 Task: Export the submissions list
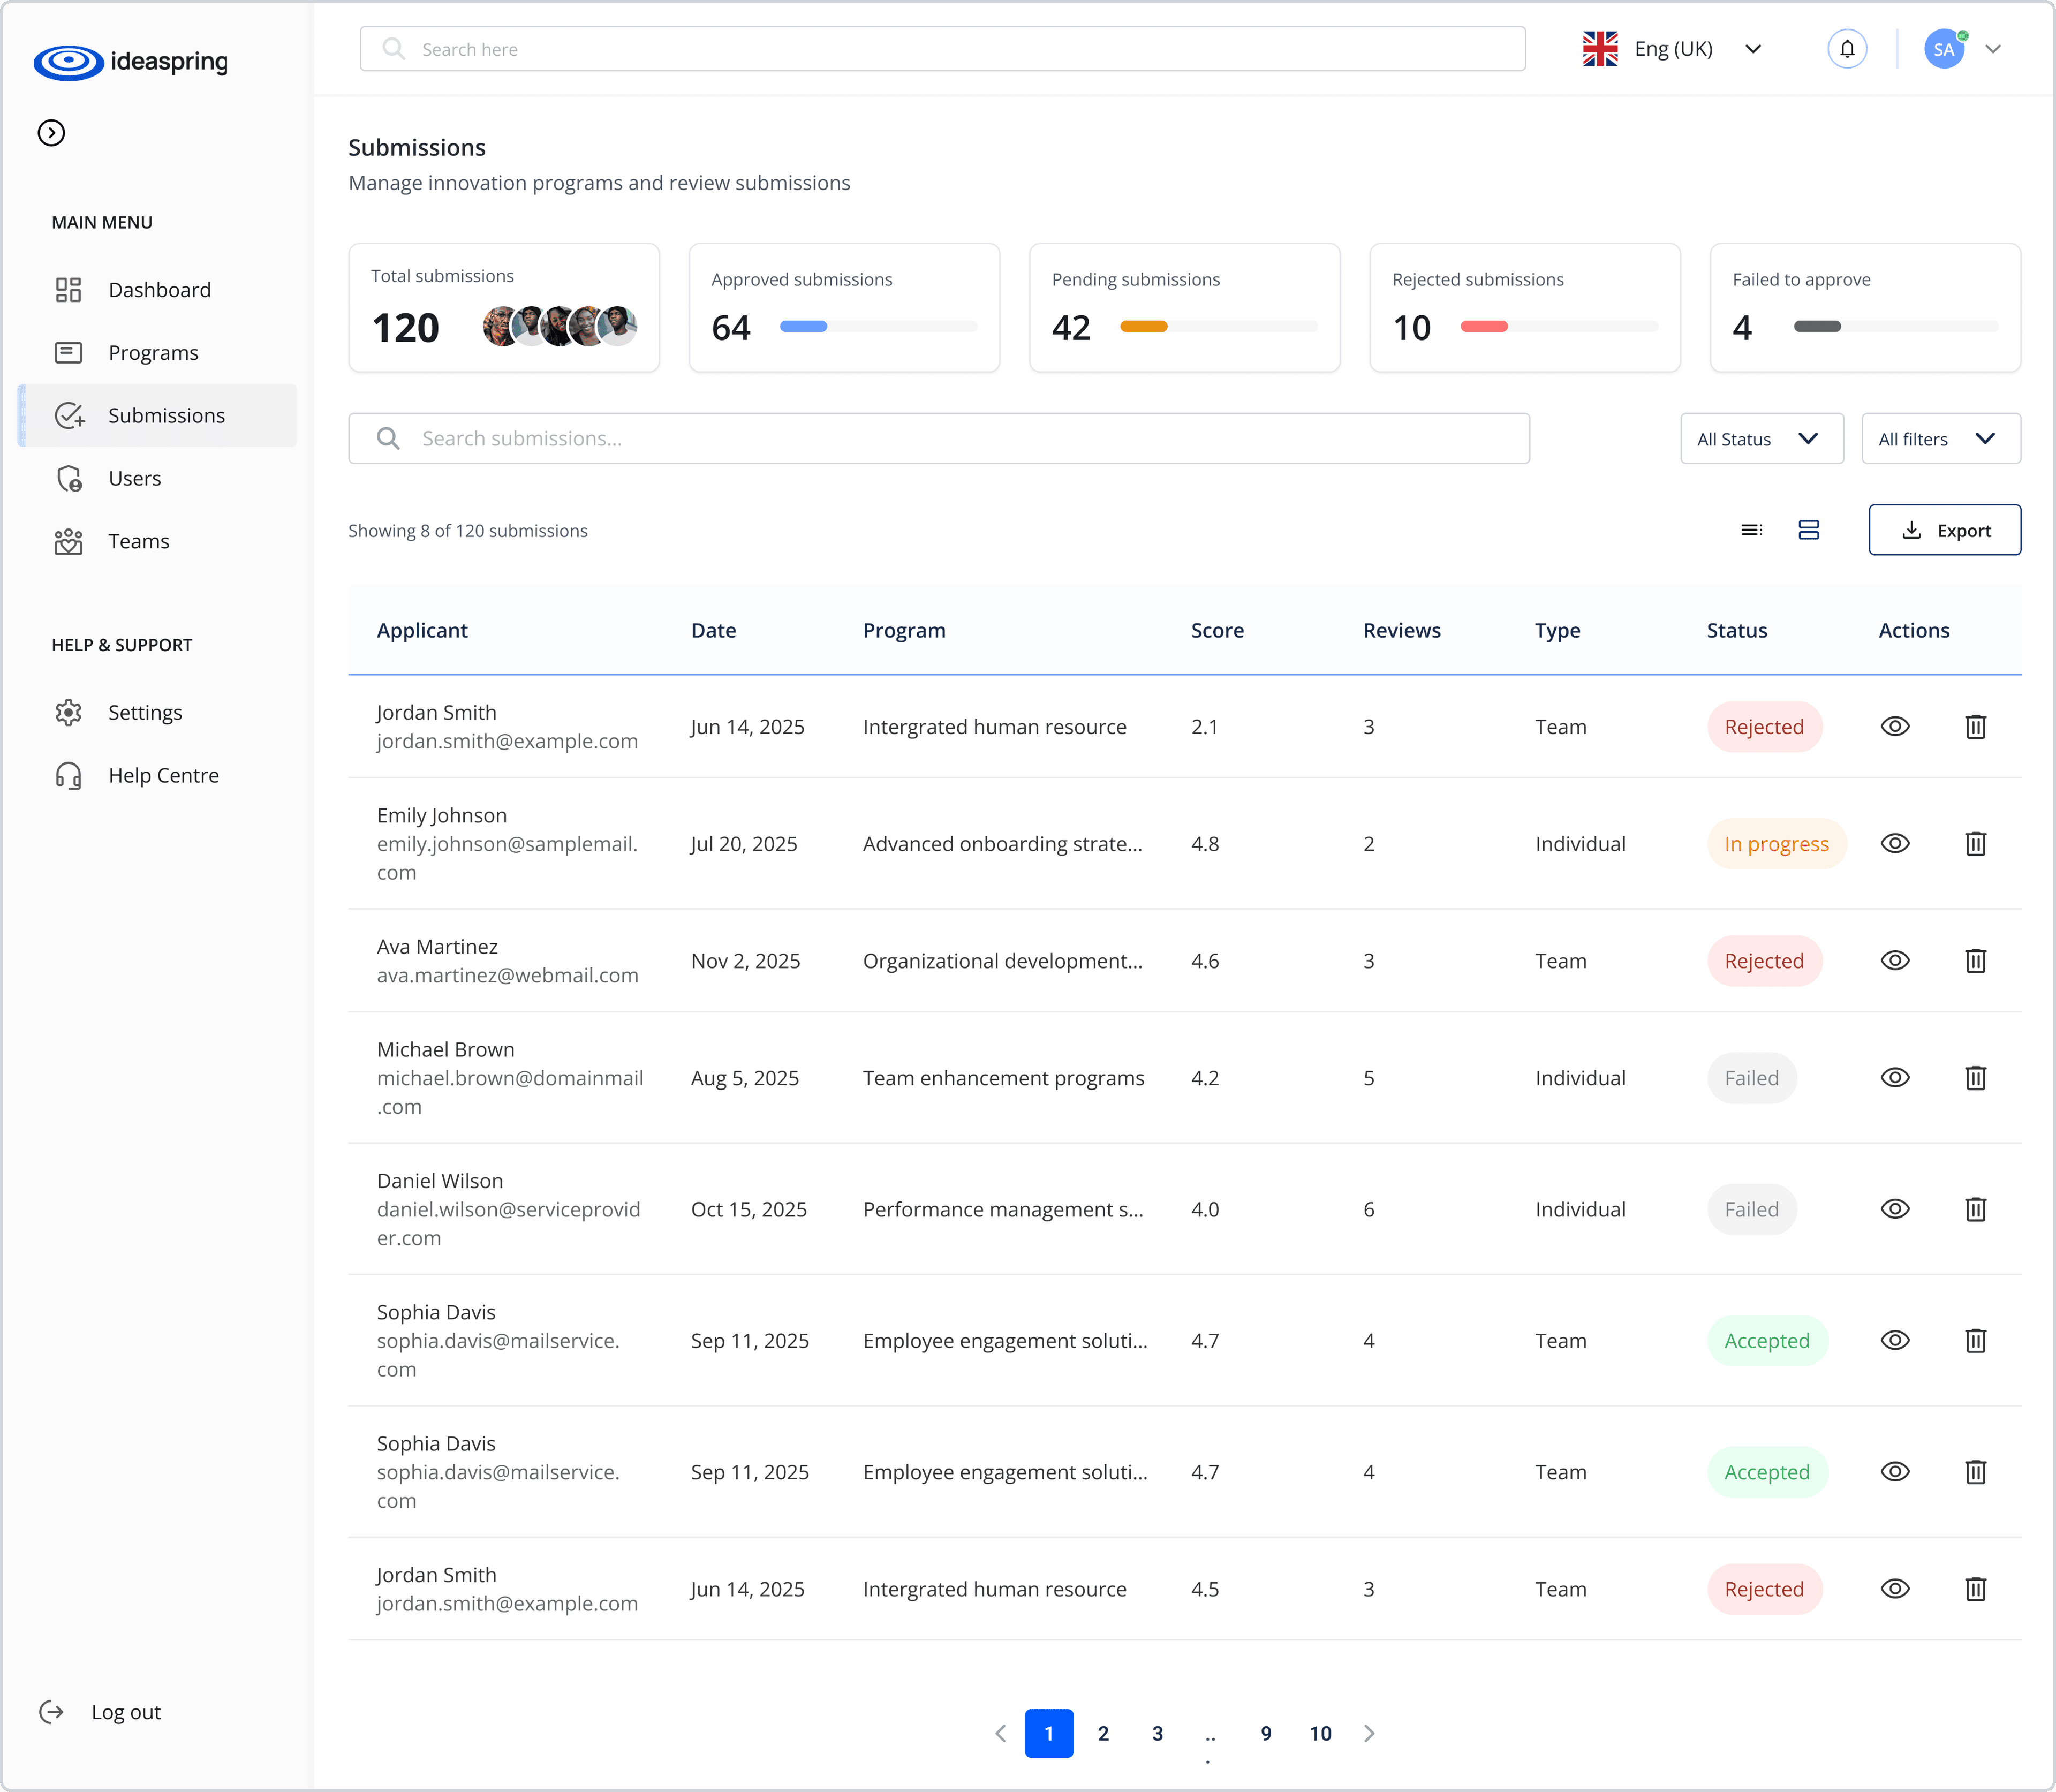pyautogui.click(x=1944, y=530)
